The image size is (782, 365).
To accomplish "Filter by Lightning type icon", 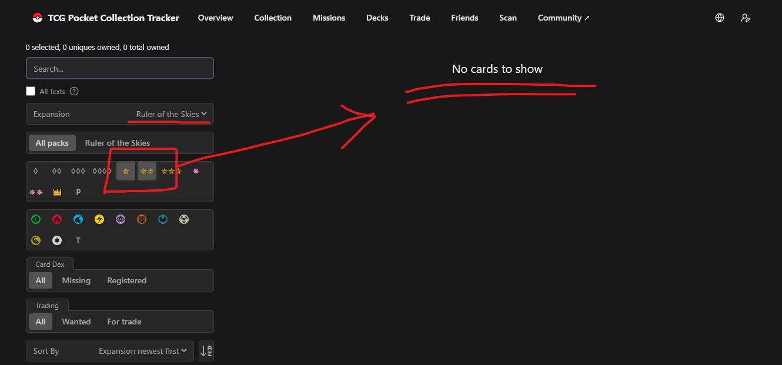I will pyautogui.click(x=99, y=219).
